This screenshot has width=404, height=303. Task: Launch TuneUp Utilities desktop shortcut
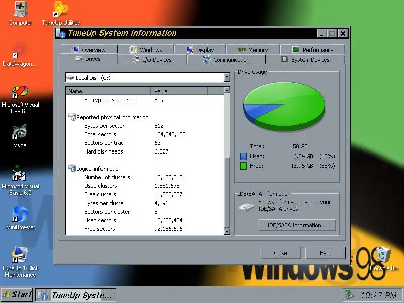point(61,14)
